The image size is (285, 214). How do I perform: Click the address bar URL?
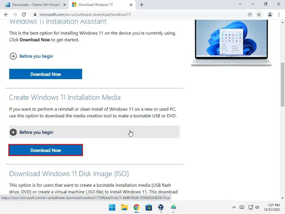[85, 14]
